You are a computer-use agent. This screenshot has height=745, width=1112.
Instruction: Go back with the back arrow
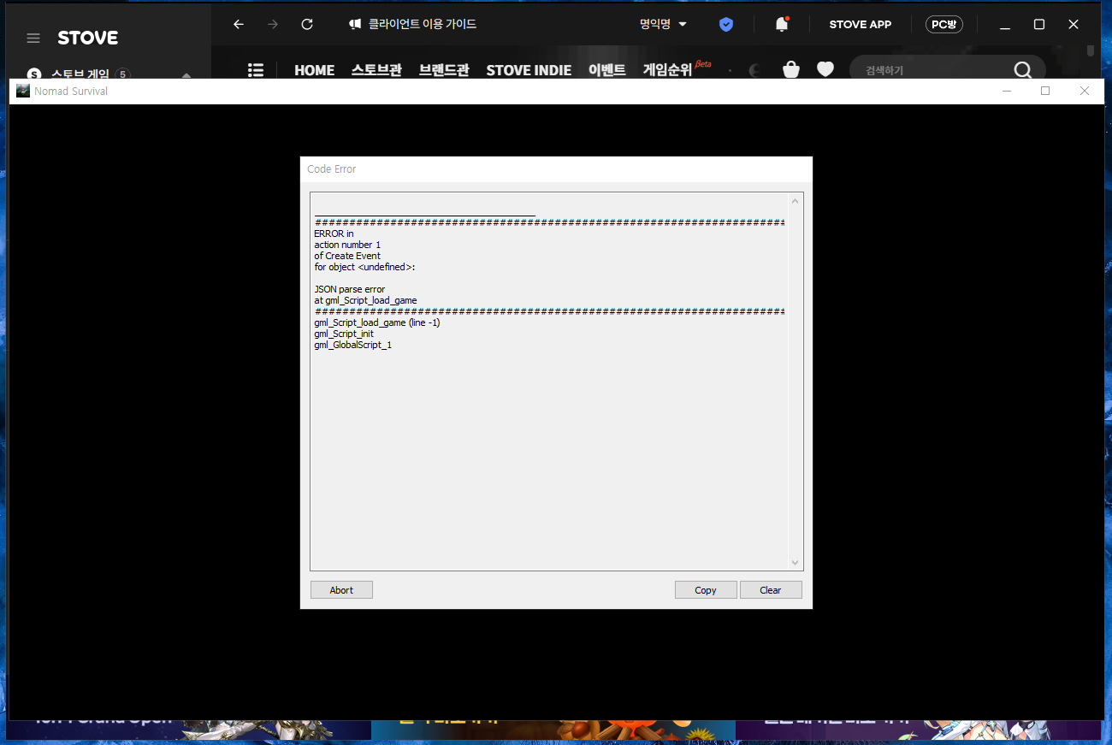pyautogui.click(x=239, y=25)
